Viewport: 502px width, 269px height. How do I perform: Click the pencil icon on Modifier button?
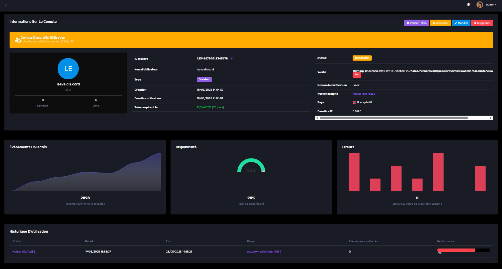tap(455, 23)
